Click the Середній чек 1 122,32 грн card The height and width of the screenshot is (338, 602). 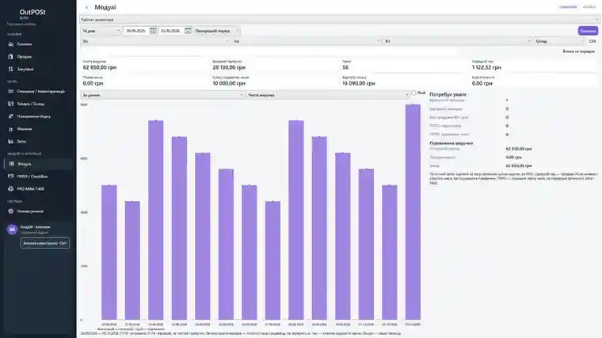[x=534, y=65]
